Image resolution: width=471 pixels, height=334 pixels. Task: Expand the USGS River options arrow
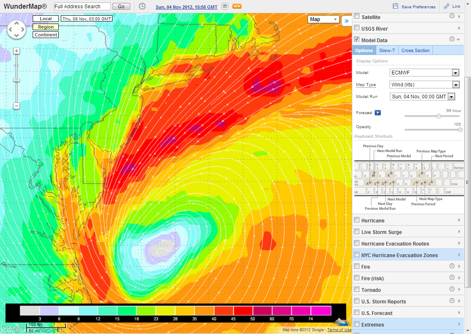pos(459,28)
